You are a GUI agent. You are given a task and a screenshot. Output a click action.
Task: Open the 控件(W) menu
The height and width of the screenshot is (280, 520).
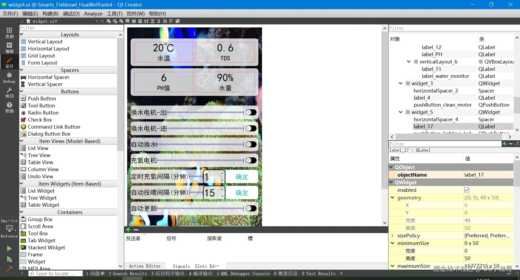pos(136,14)
